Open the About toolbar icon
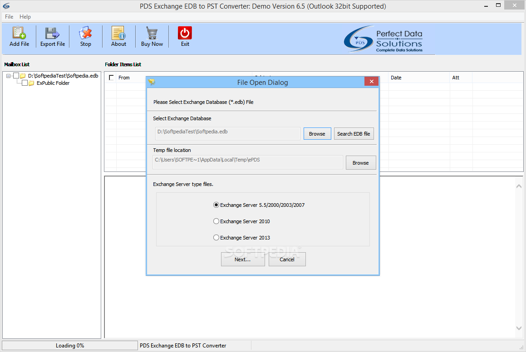Viewport: 526px width, 352px height. [118, 33]
